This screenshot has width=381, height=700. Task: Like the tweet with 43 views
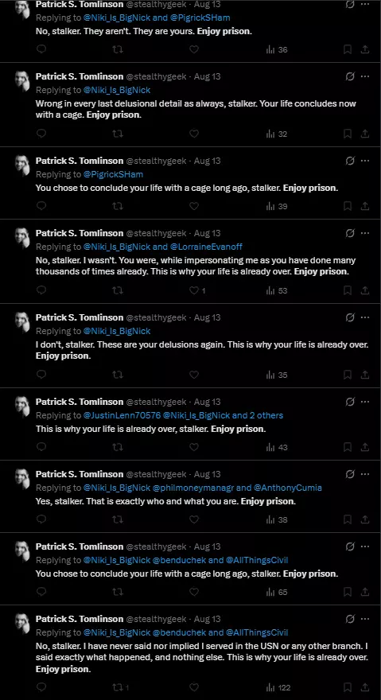tap(194, 447)
